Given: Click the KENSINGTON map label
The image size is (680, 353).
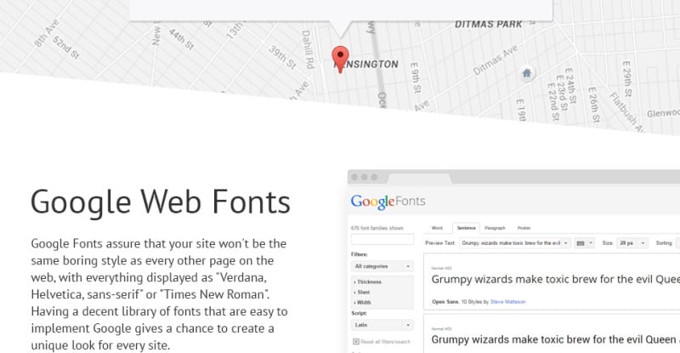Looking at the screenshot, I should pos(367,65).
